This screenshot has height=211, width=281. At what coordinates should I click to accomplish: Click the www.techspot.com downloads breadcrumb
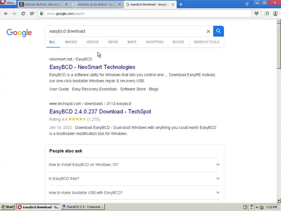[x=90, y=104]
